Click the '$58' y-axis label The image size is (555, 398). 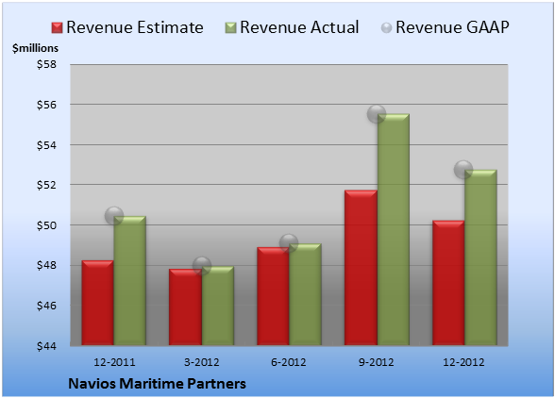pyautogui.click(x=46, y=64)
